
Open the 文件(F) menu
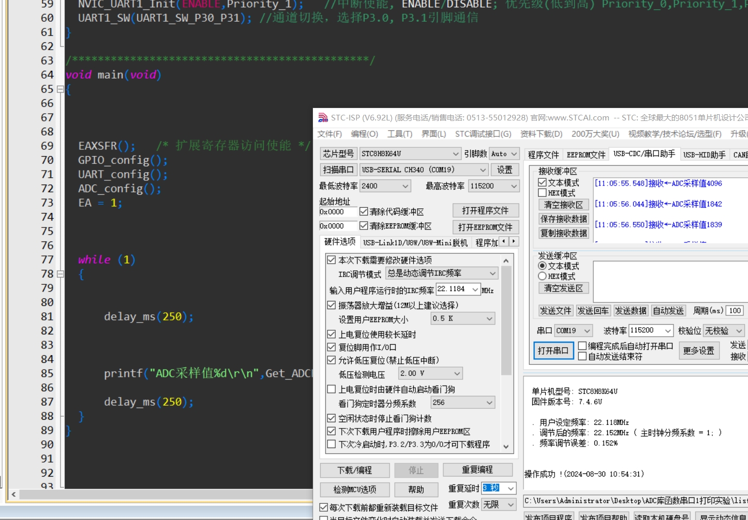pos(330,134)
